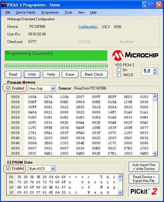Viewport: 164px width, 202px height.
Task: Click the PIC16F886 device name
Action: [x=37, y=27]
